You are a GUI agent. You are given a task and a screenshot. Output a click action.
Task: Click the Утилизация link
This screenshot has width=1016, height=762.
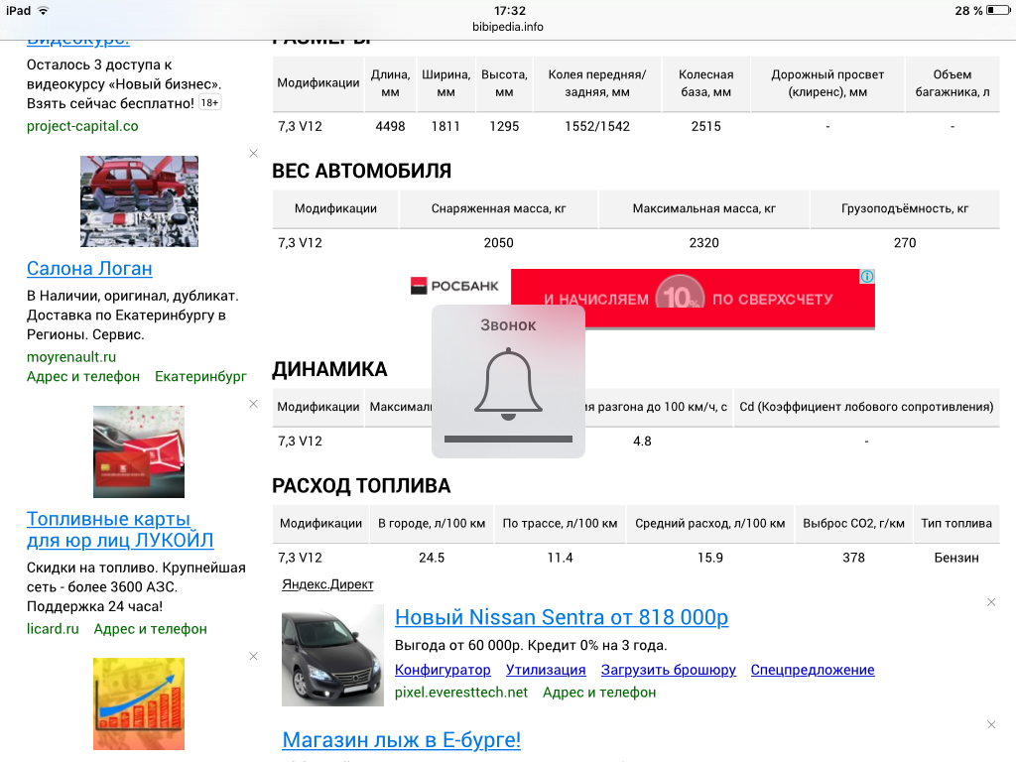(x=546, y=670)
